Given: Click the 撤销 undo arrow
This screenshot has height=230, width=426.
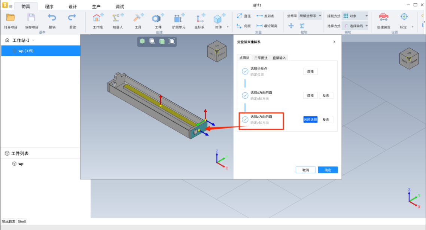Looking at the screenshot, I should pyautogui.click(x=52, y=18).
